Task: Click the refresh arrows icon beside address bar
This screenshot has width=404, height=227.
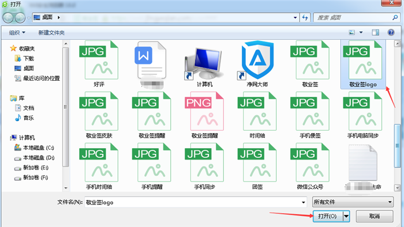Action: (x=305, y=17)
